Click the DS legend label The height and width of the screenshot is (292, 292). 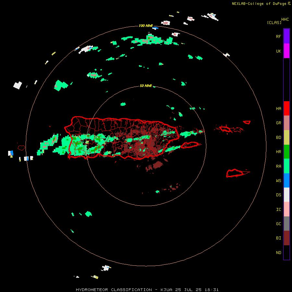pyautogui.click(x=278, y=195)
